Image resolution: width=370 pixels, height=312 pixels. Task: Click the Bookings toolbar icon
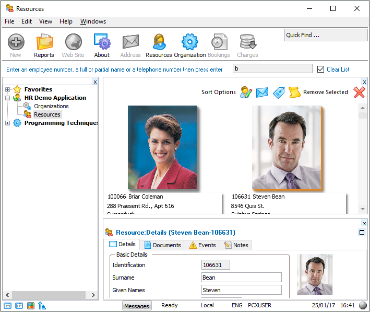pyautogui.click(x=219, y=42)
